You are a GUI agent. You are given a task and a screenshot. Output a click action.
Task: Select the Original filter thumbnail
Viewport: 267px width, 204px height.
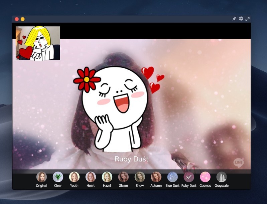click(41, 177)
